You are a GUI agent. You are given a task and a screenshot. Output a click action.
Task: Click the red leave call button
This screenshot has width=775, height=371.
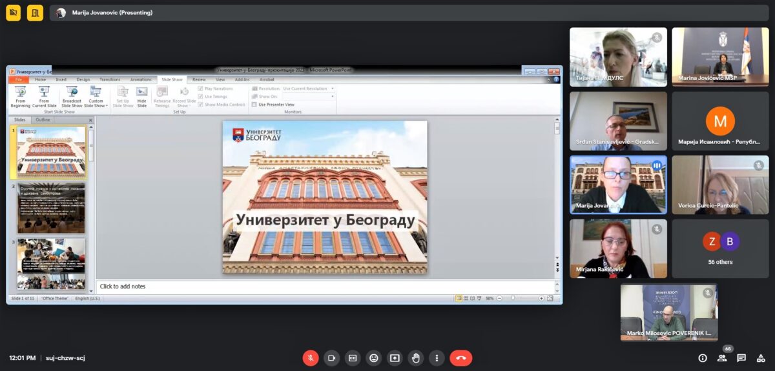pos(460,357)
